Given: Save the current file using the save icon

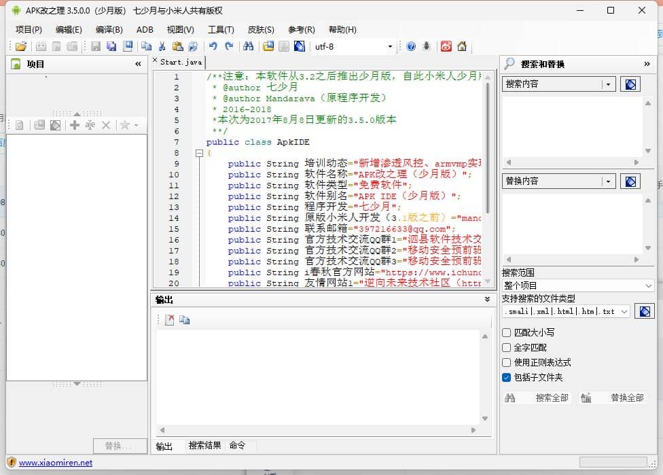Looking at the screenshot, I should pyautogui.click(x=94, y=46).
